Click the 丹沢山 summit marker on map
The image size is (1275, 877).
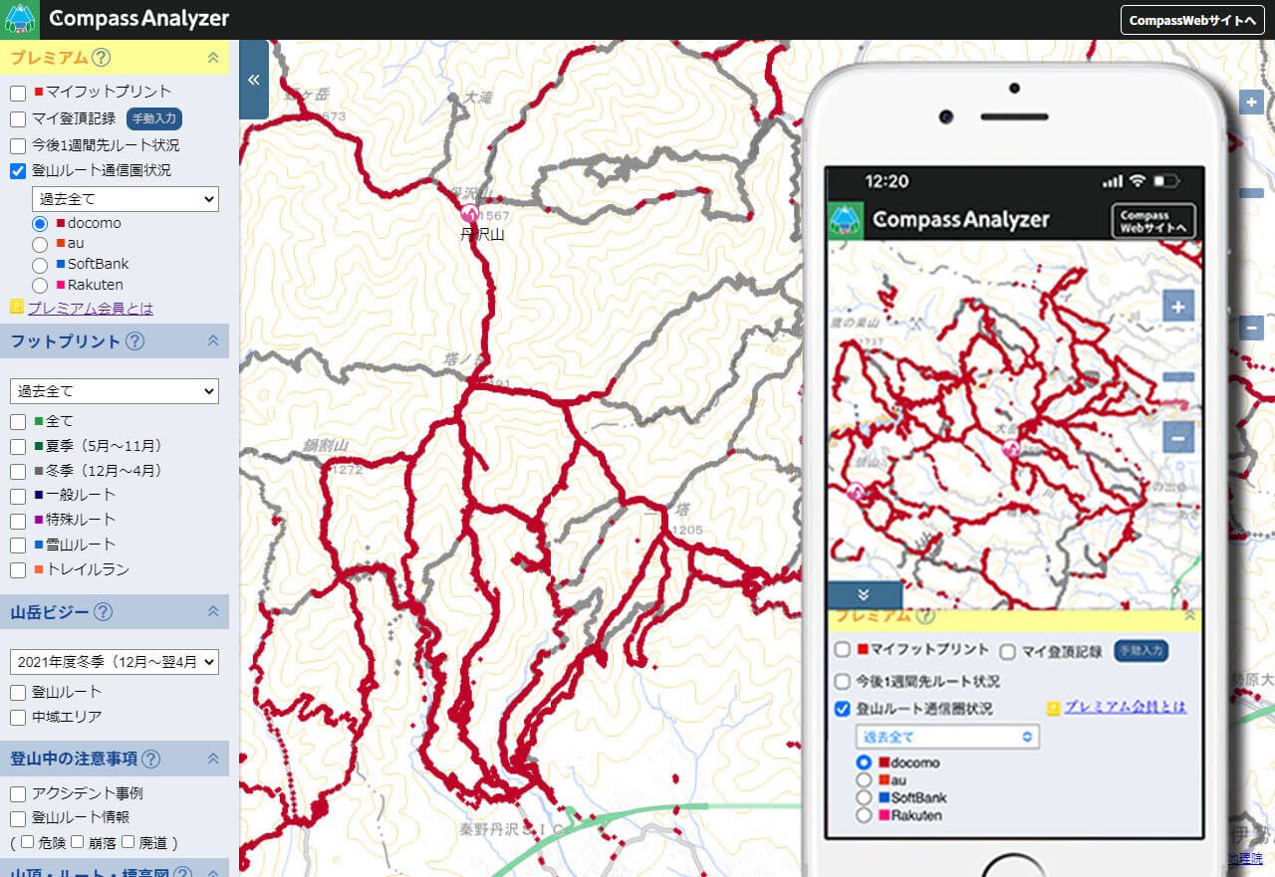click(469, 213)
